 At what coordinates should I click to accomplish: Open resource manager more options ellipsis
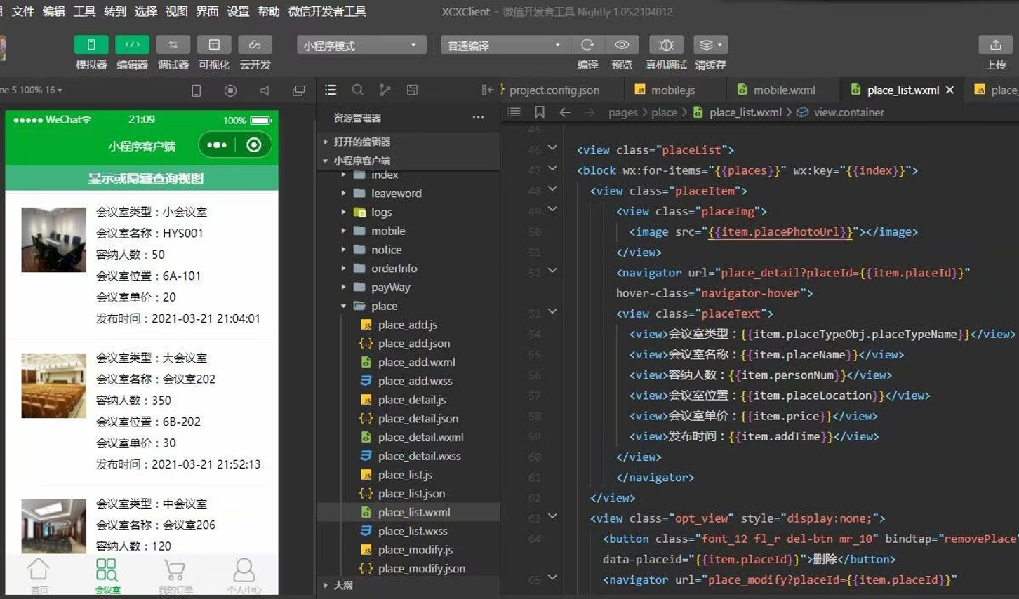[478, 117]
